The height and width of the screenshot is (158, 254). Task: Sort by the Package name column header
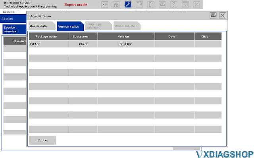pyautogui.click(x=49, y=36)
